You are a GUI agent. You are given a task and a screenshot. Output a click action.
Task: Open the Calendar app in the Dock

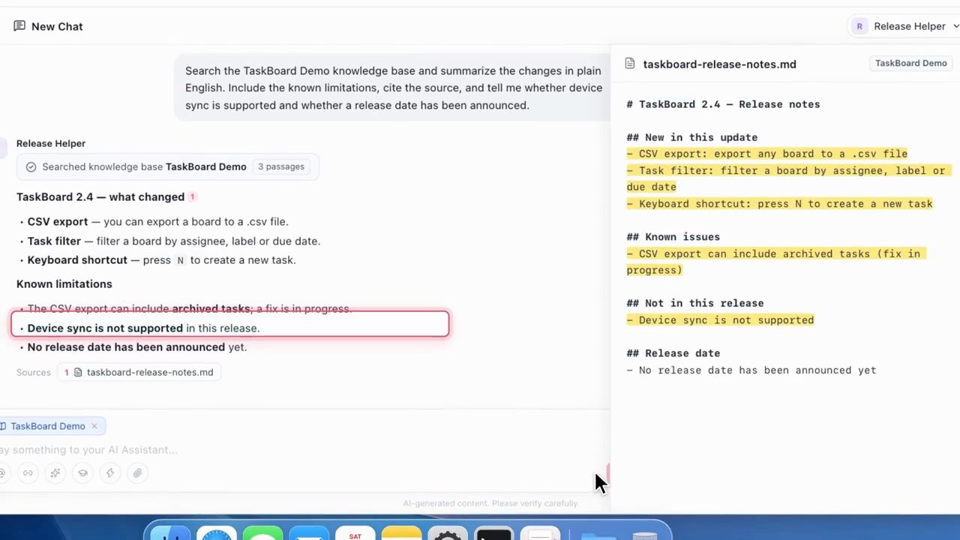(355, 534)
